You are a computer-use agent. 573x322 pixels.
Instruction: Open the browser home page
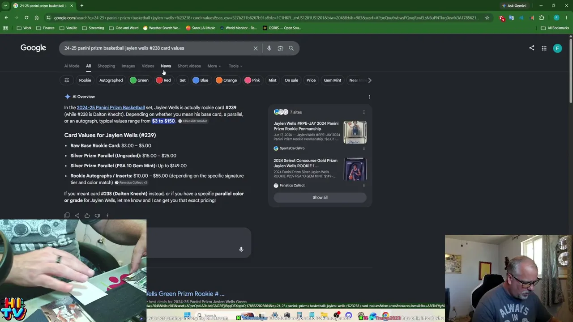37,18
